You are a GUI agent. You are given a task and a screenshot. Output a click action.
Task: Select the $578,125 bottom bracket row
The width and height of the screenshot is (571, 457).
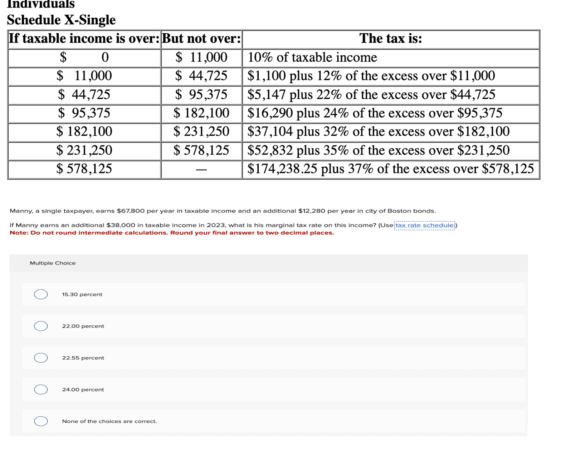83,168
